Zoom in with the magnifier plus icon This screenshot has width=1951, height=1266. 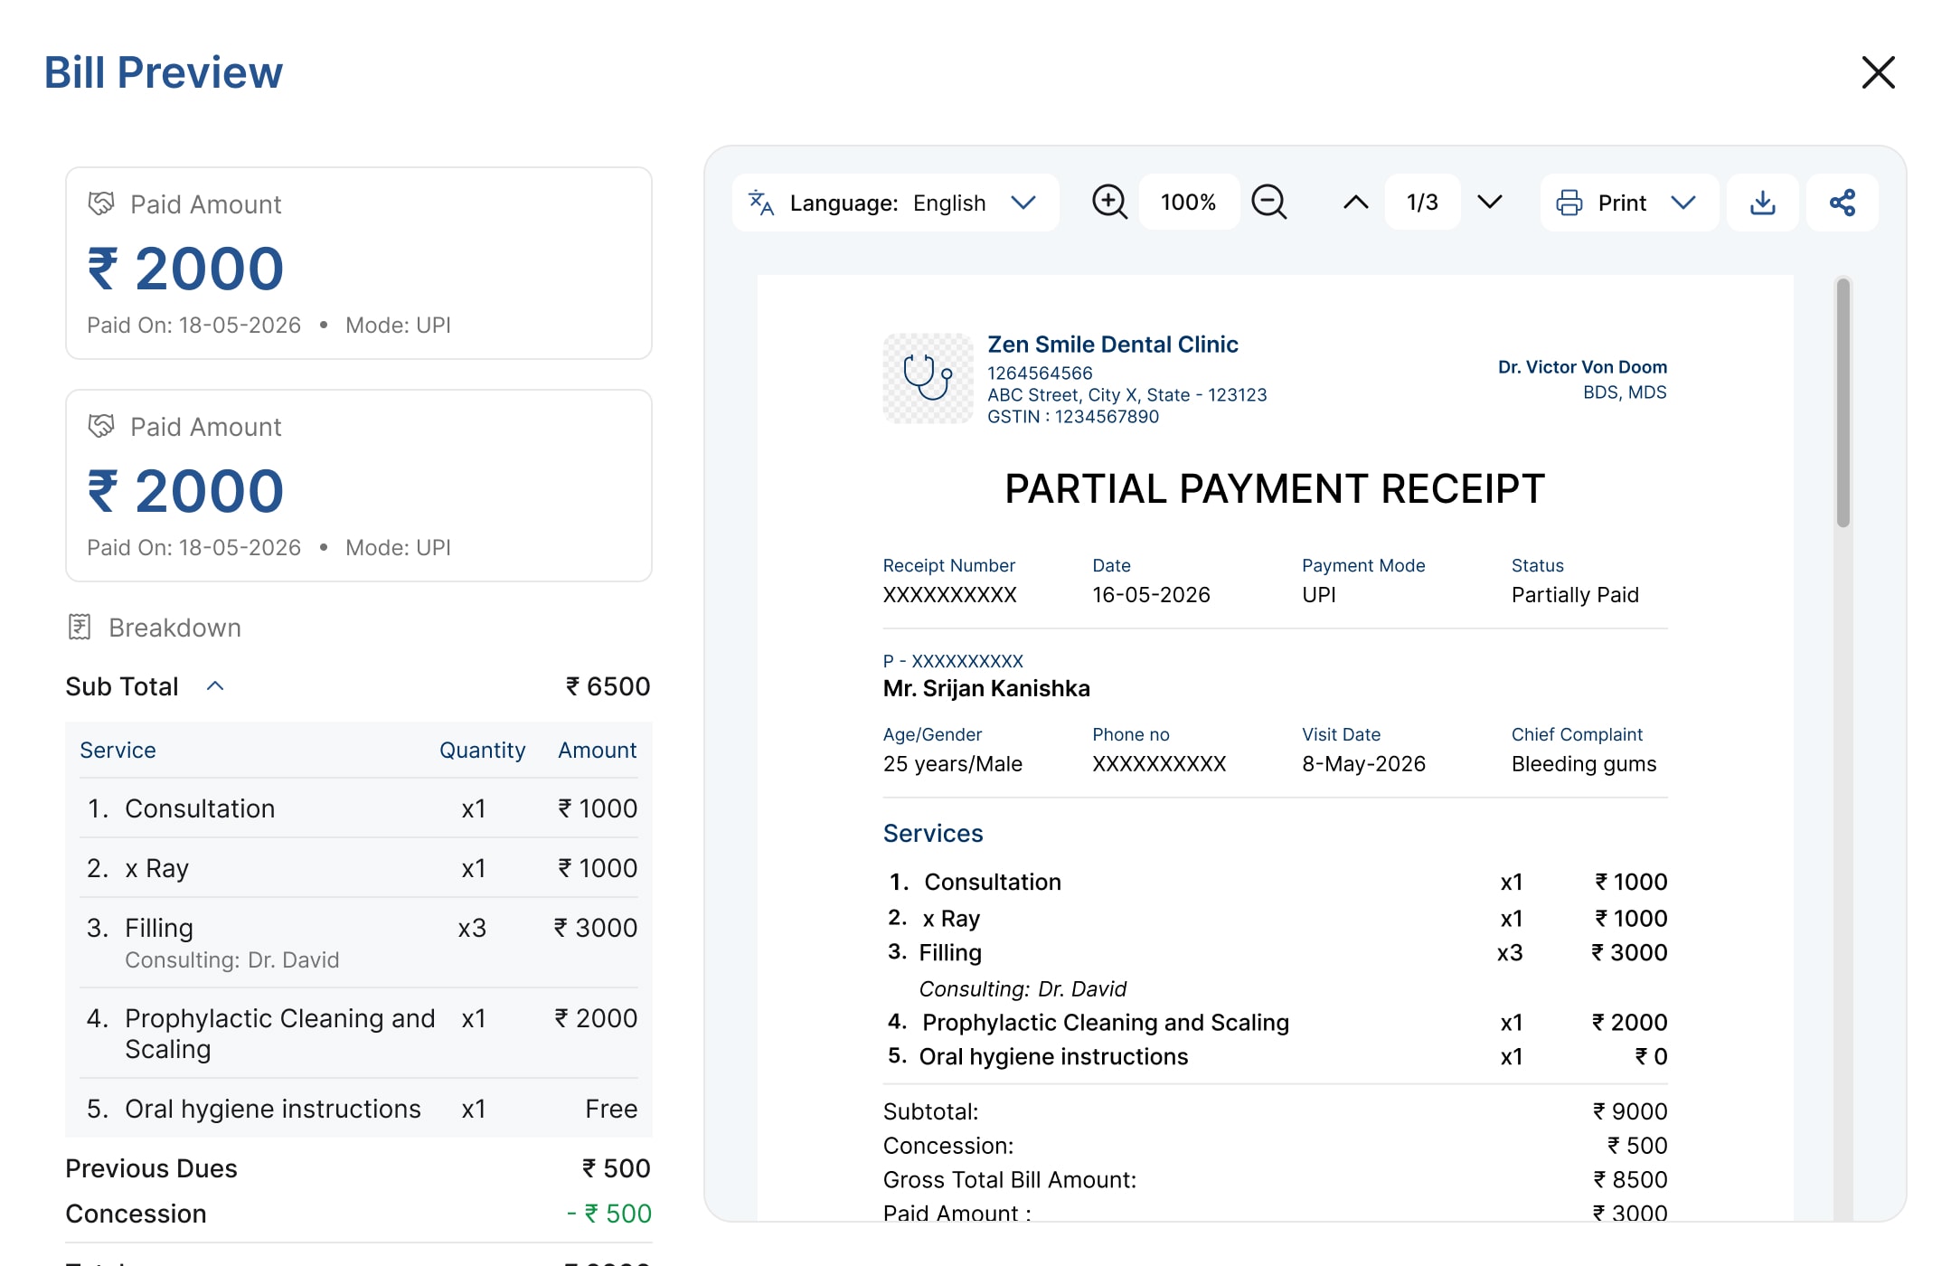pos(1109,202)
